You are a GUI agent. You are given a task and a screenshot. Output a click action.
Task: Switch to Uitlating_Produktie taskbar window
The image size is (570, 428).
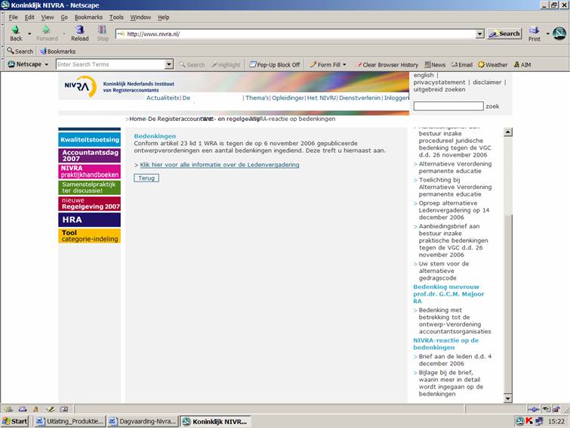click(70, 421)
